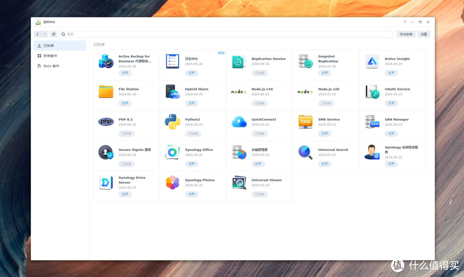
Task: Open the 已安装 installed packages tab
Action: pos(60,45)
